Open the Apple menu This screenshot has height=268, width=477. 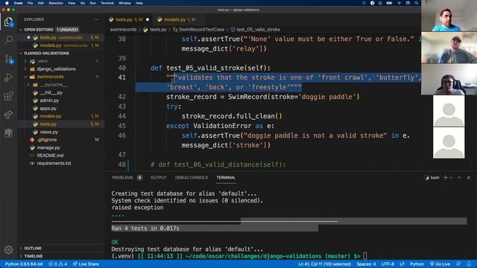[7, 3]
